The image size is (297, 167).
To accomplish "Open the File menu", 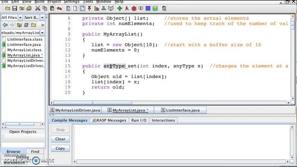I will pos(5,2).
